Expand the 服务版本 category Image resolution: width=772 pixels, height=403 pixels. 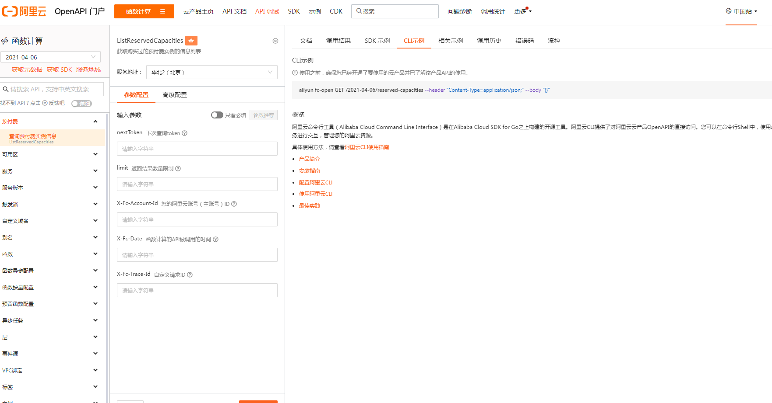(x=95, y=188)
